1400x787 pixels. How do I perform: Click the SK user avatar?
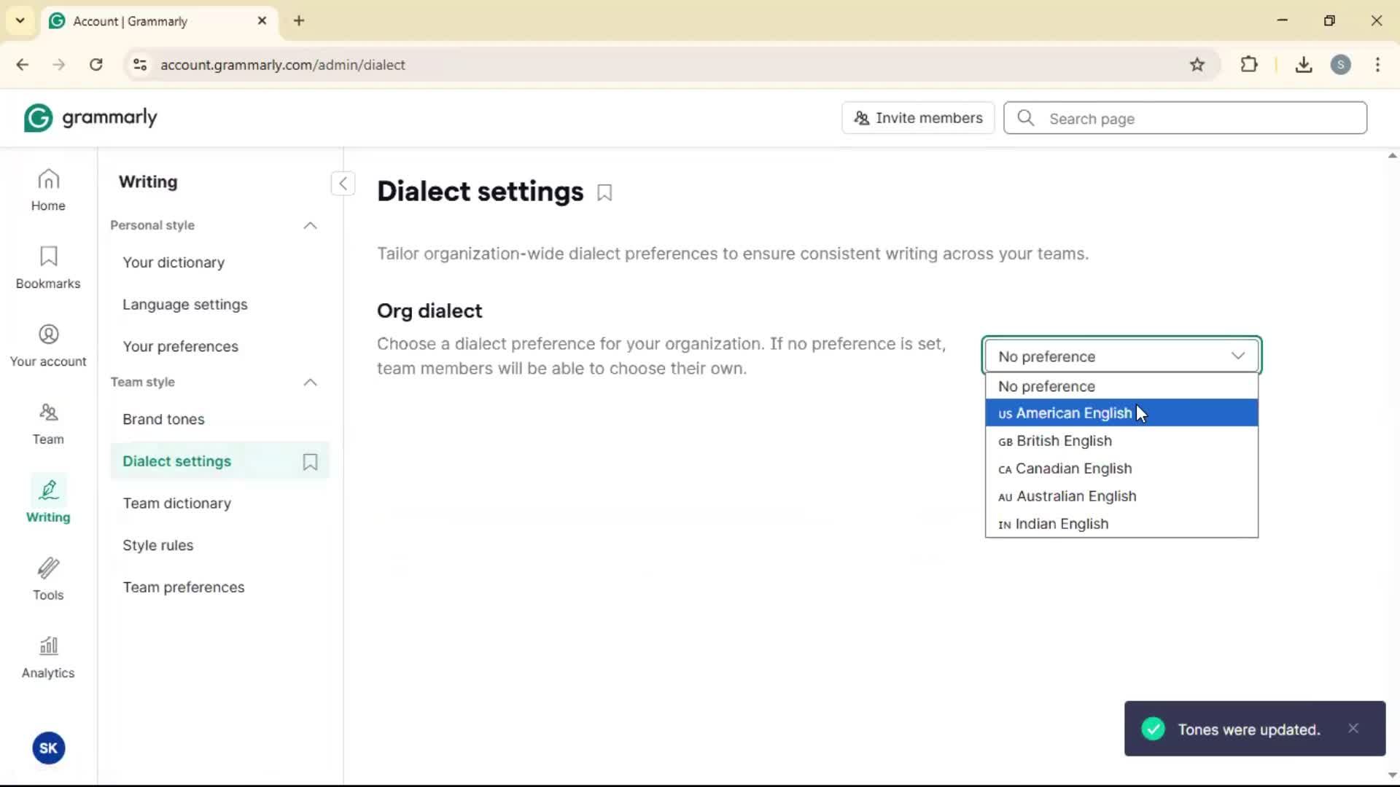click(x=48, y=748)
